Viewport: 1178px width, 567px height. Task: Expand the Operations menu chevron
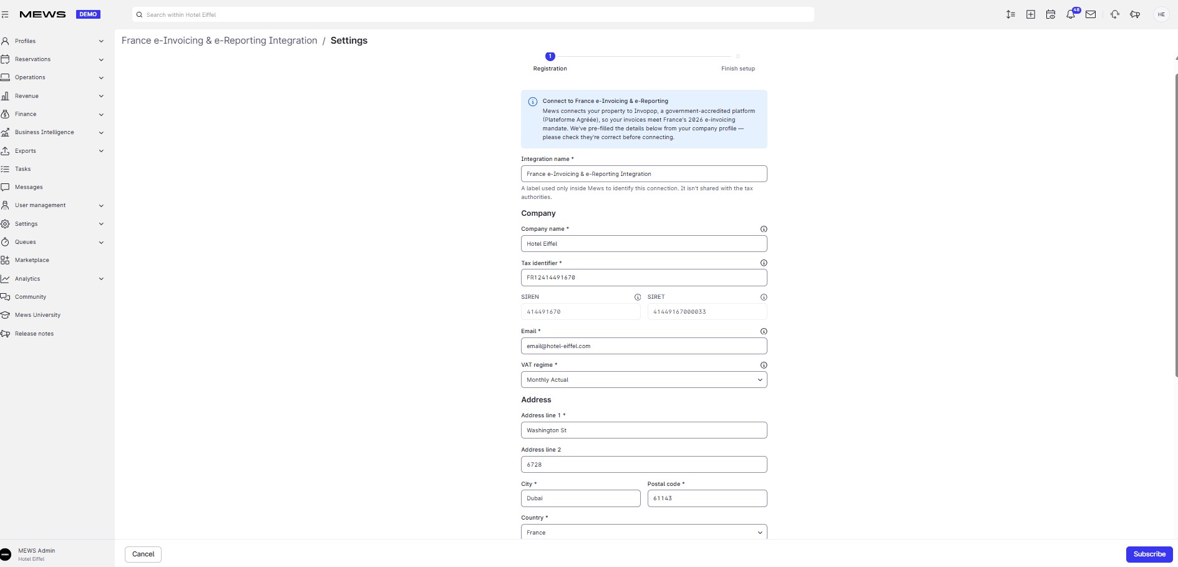point(101,77)
